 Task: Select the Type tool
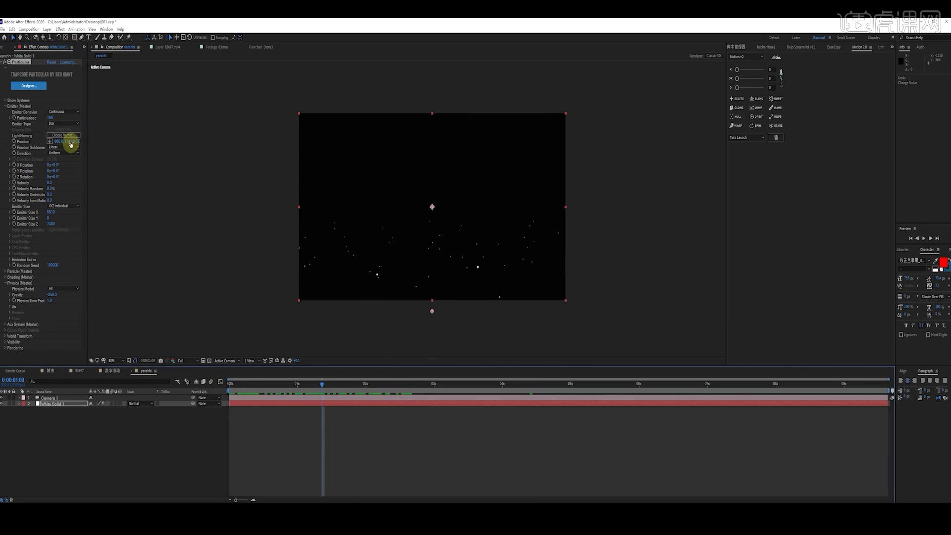[x=89, y=37]
